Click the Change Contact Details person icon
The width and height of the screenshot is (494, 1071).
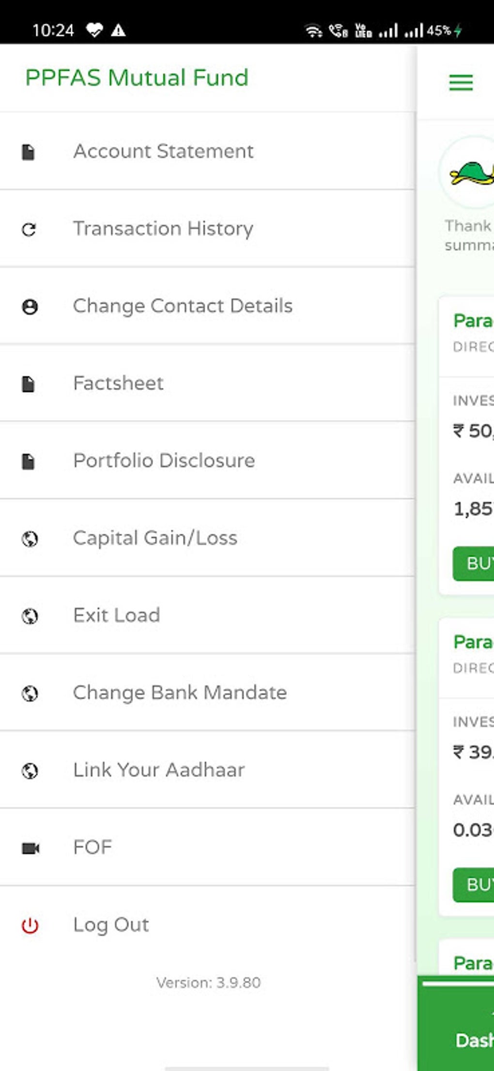click(30, 307)
